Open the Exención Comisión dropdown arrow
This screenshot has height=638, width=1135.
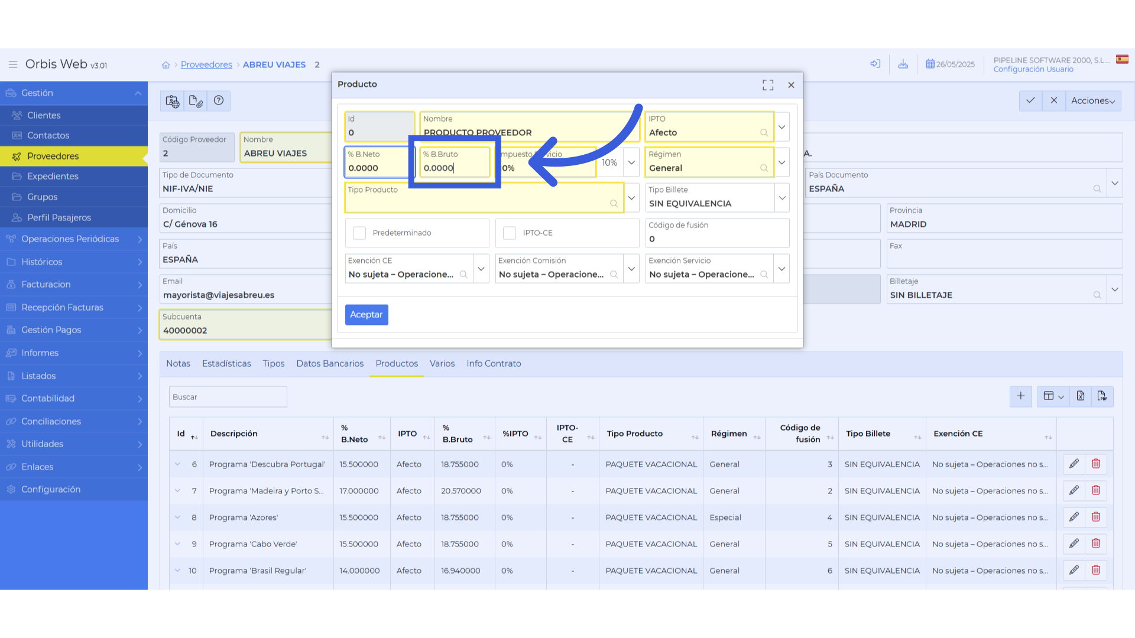point(631,269)
